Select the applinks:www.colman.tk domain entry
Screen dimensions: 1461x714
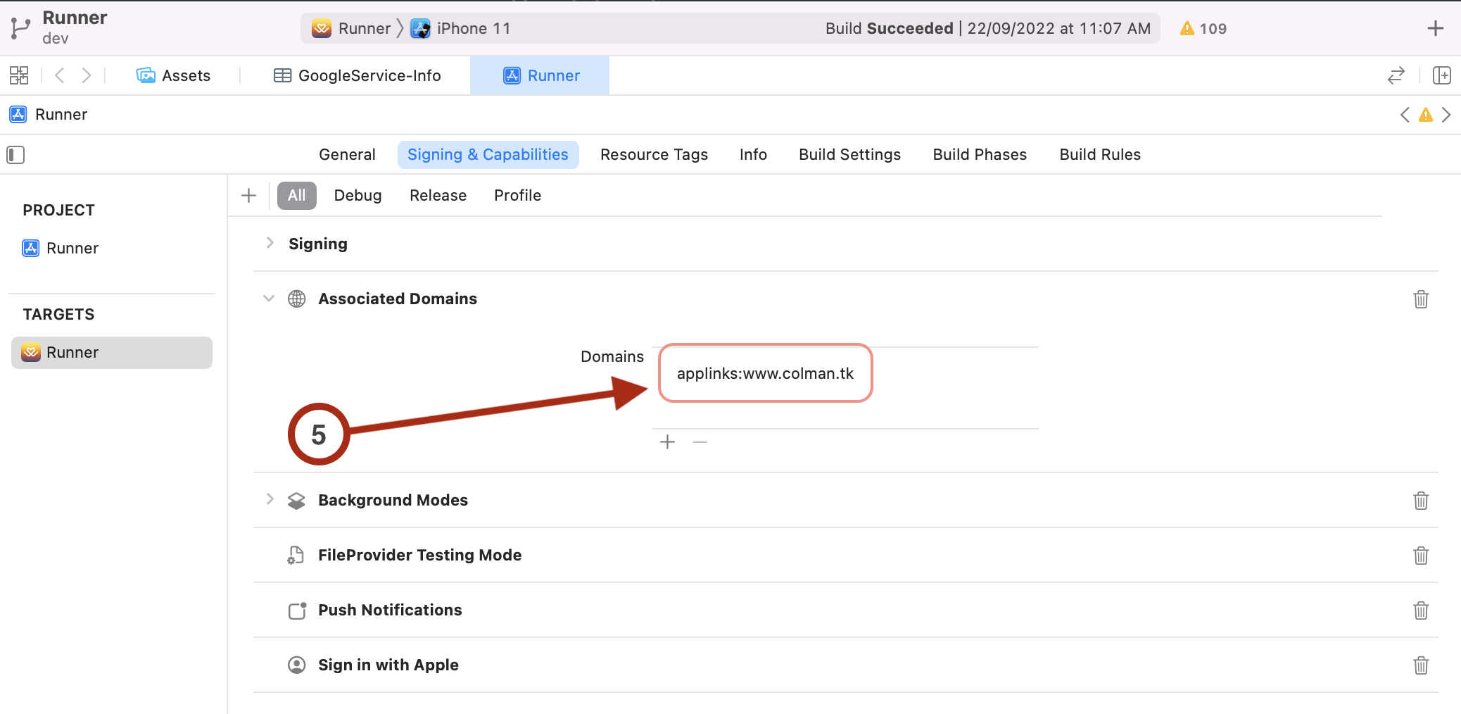pyautogui.click(x=765, y=373)
